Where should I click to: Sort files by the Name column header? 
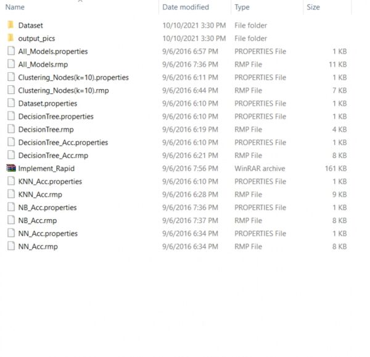[15, 7]
